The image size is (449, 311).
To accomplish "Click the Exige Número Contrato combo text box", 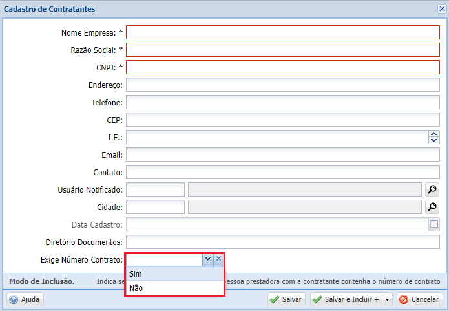I will pos(165,260).
